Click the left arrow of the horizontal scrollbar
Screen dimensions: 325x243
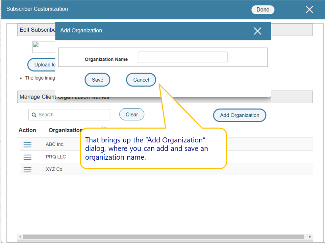coord(20,237)
